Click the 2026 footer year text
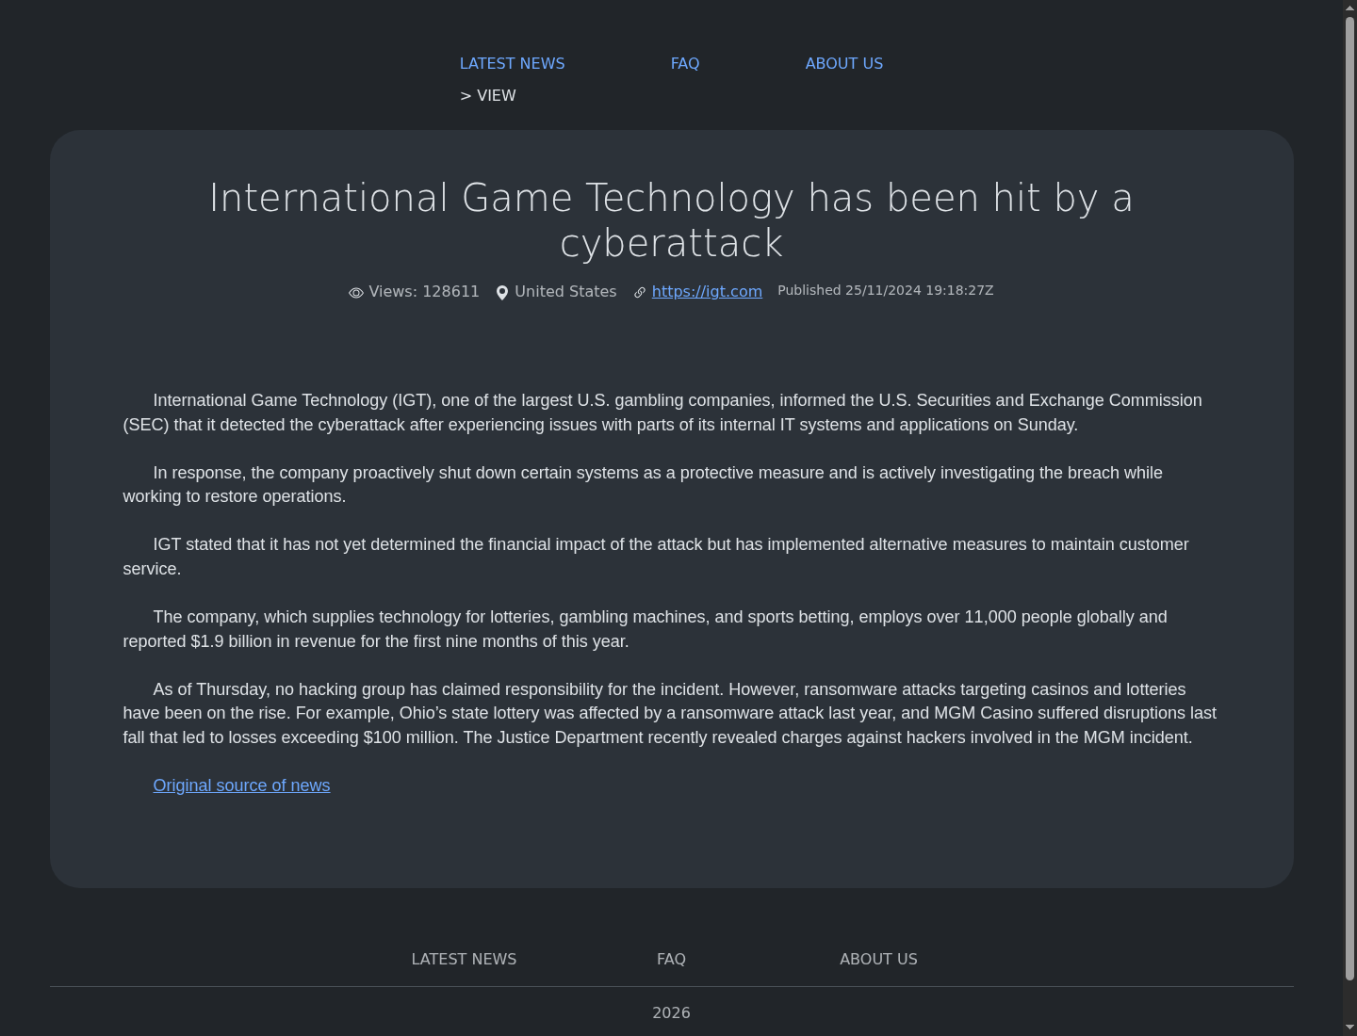 pyautogui.click(x=671, y=1012)
